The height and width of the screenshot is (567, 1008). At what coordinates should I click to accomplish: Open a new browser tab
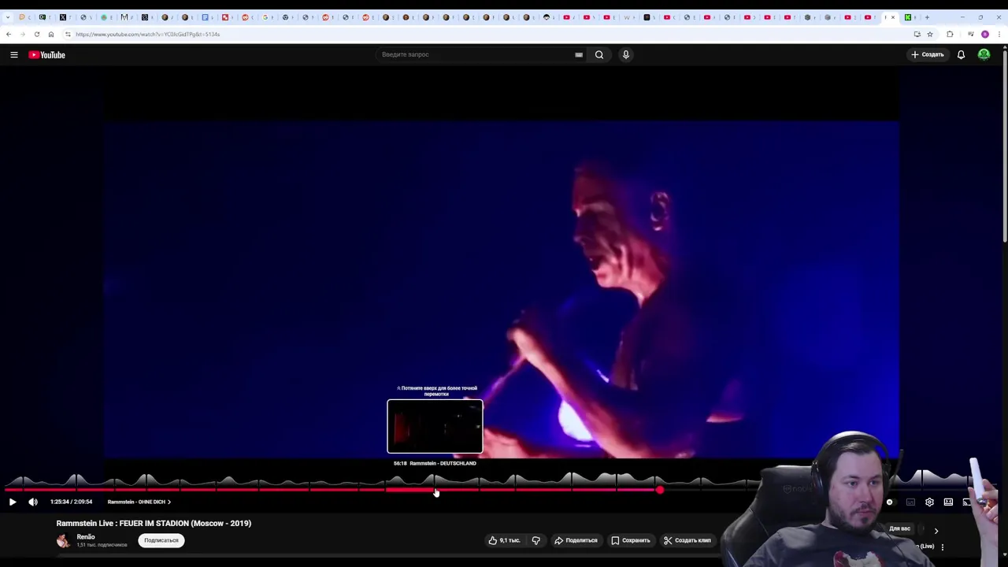click(927, 17)
